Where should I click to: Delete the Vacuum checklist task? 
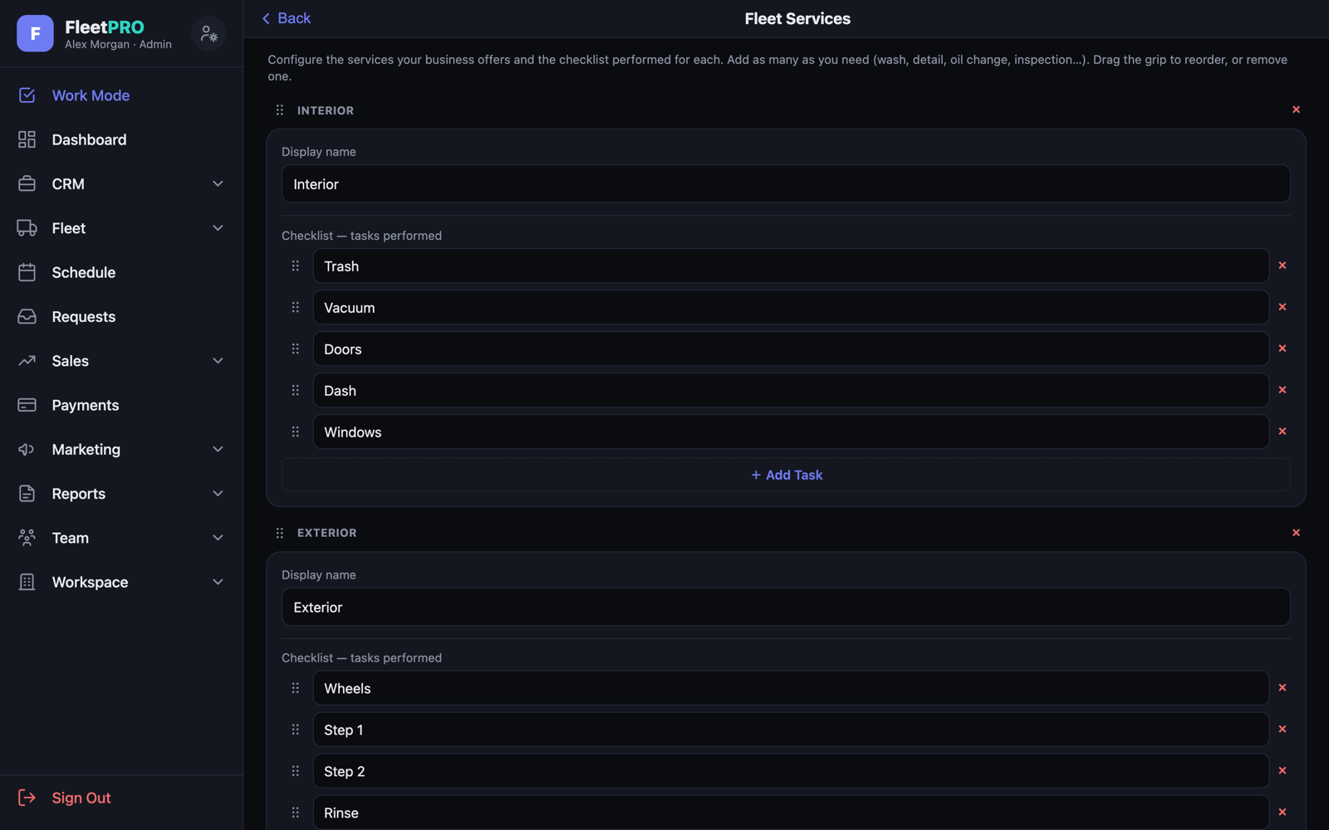1282,307
